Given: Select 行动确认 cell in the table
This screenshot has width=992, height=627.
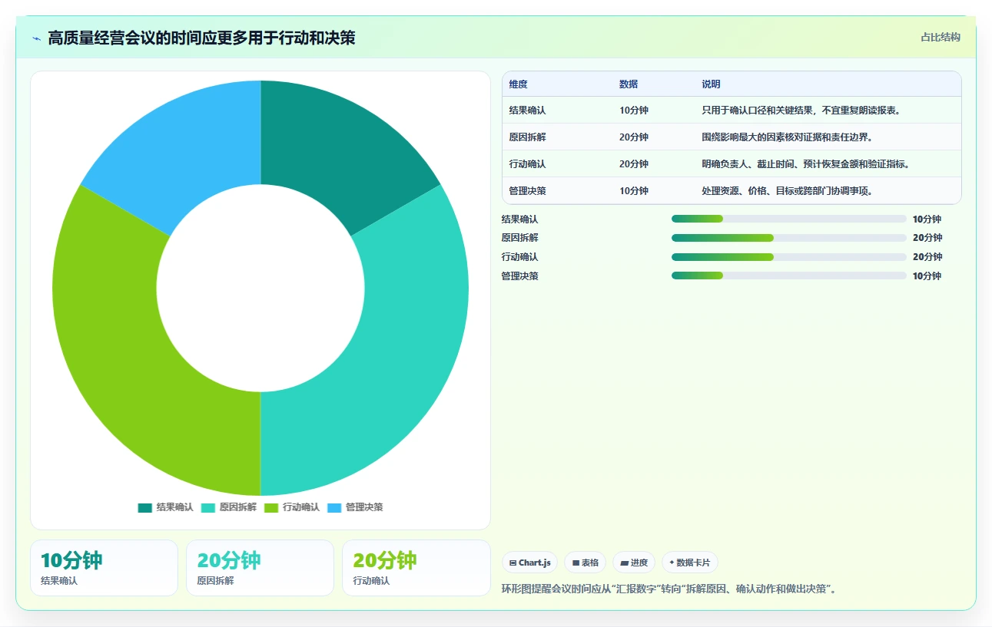Looking at the screenshot, I should pos(527,164).
